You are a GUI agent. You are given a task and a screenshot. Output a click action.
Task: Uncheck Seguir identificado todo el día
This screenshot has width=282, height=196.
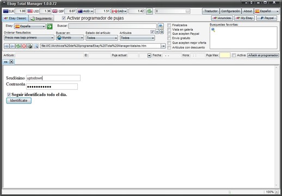click(9, 95)
